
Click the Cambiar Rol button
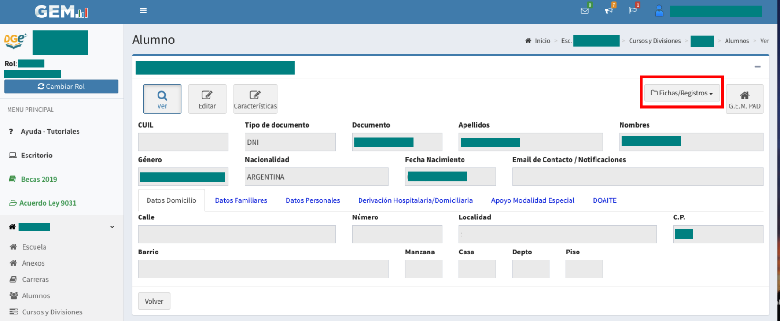[61, 87]
